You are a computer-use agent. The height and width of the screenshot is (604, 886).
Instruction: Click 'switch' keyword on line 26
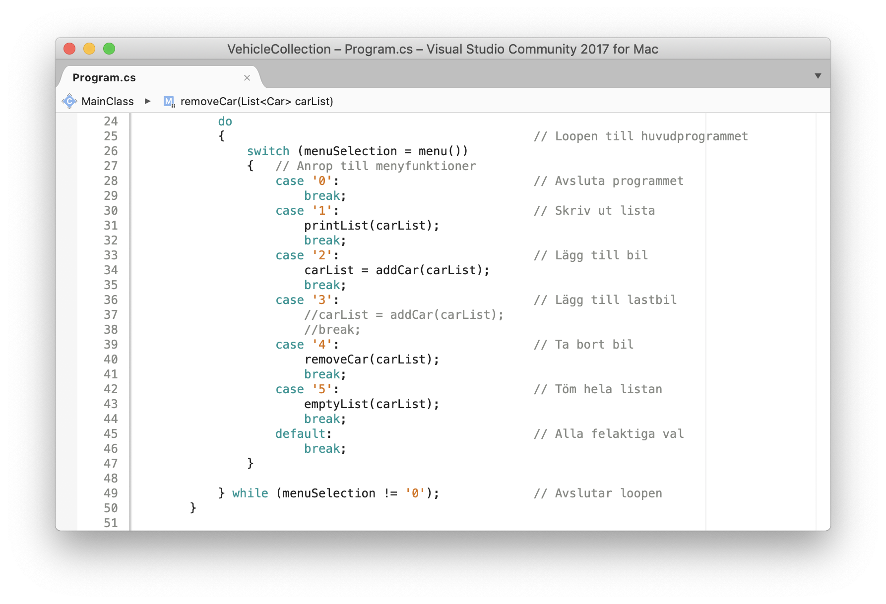[x=268, y=151]
